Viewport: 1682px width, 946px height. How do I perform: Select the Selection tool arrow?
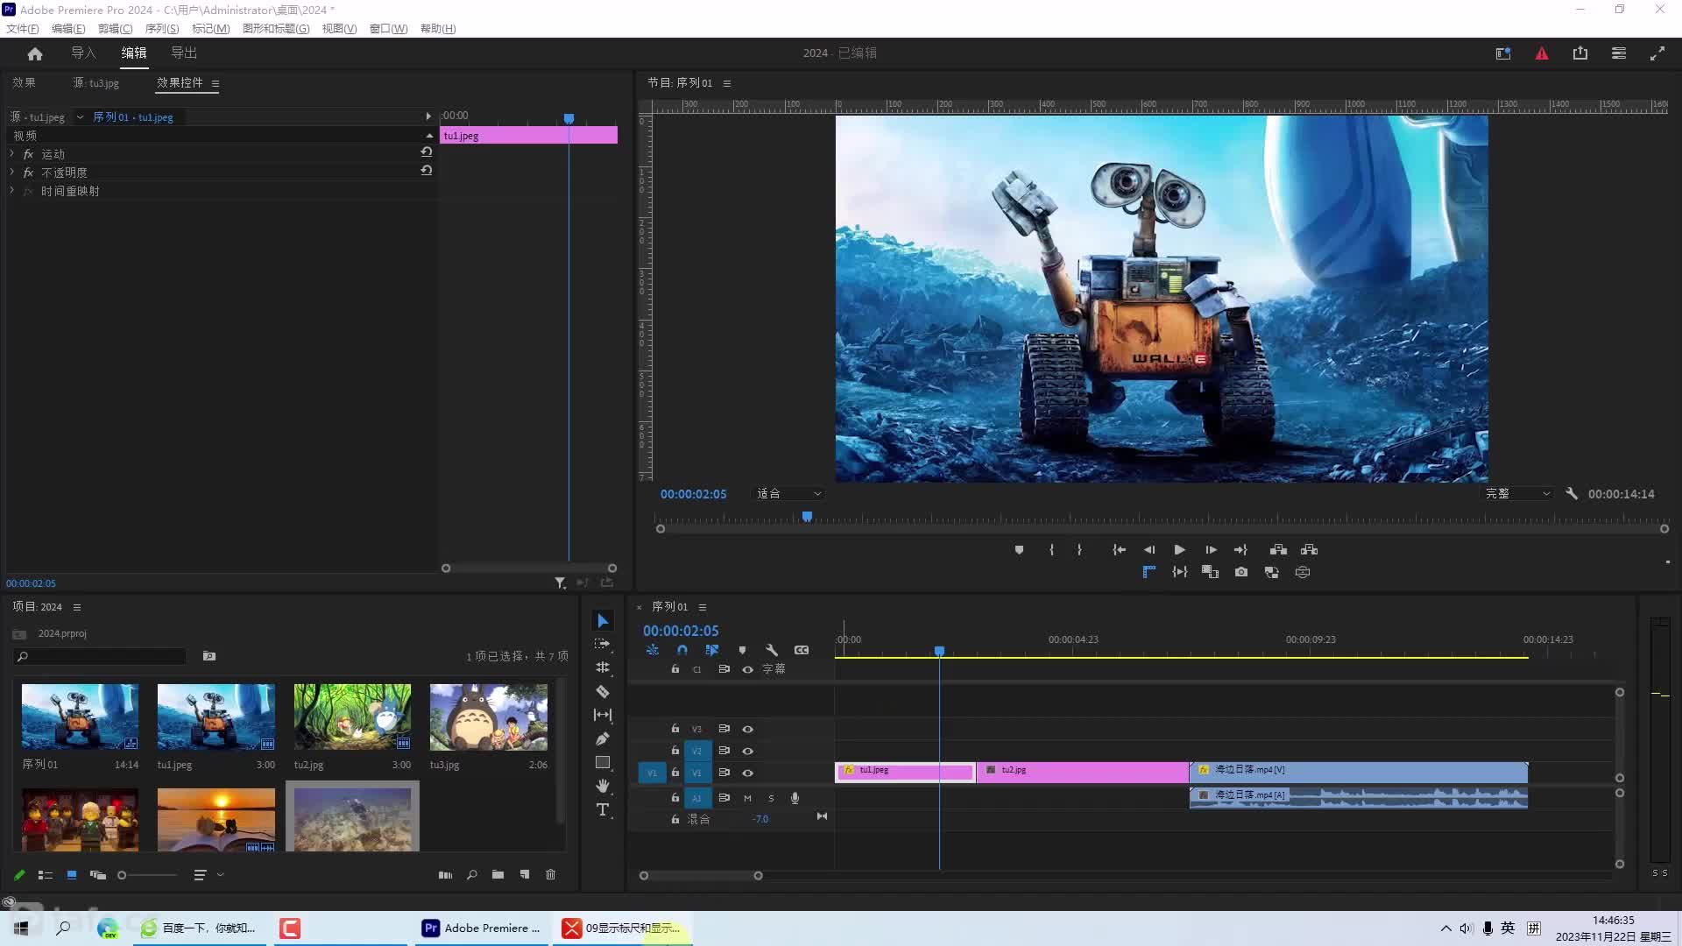(x=603, y=621)
